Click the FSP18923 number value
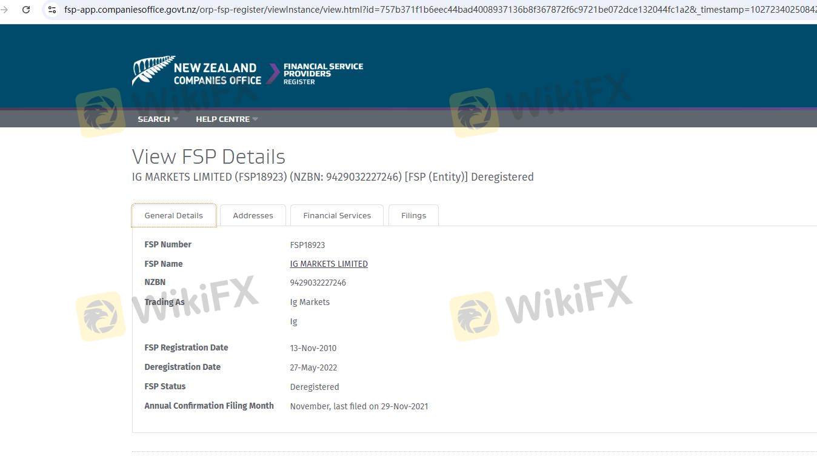The height and width of the screenshot is (456, 817). tap(307, 245)
